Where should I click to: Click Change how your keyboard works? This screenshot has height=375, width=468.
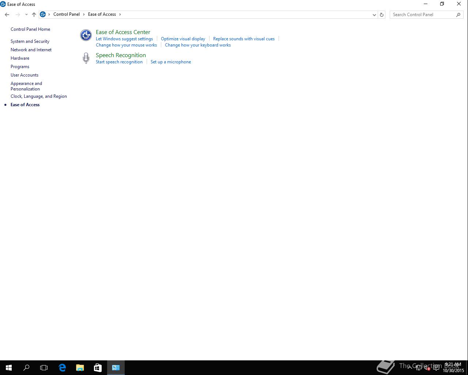[198, 45]
